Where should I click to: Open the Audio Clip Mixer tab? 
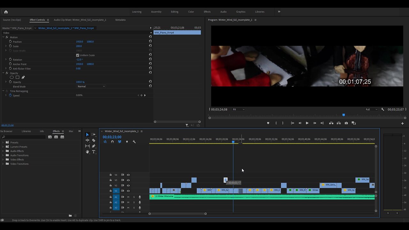coord(80,20)
